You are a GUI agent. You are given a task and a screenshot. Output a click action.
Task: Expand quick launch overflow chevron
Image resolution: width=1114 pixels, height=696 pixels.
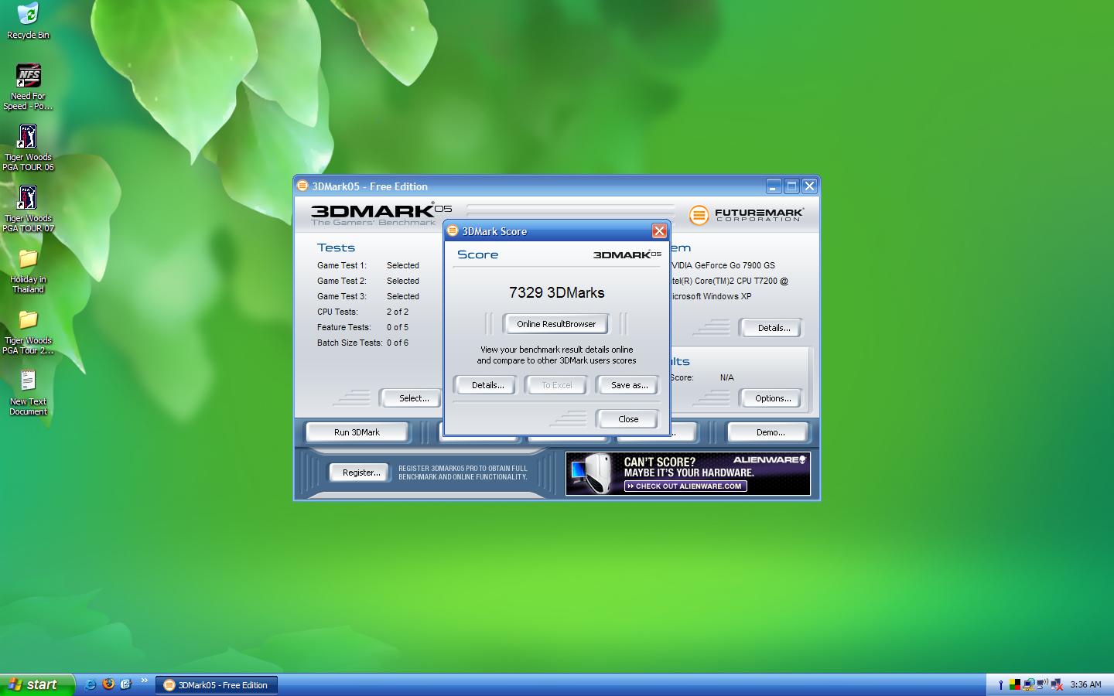144,681
